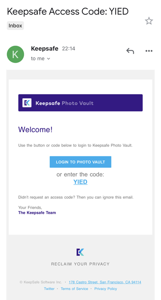Tap The Keepsafe Team signature

point(37,213)
